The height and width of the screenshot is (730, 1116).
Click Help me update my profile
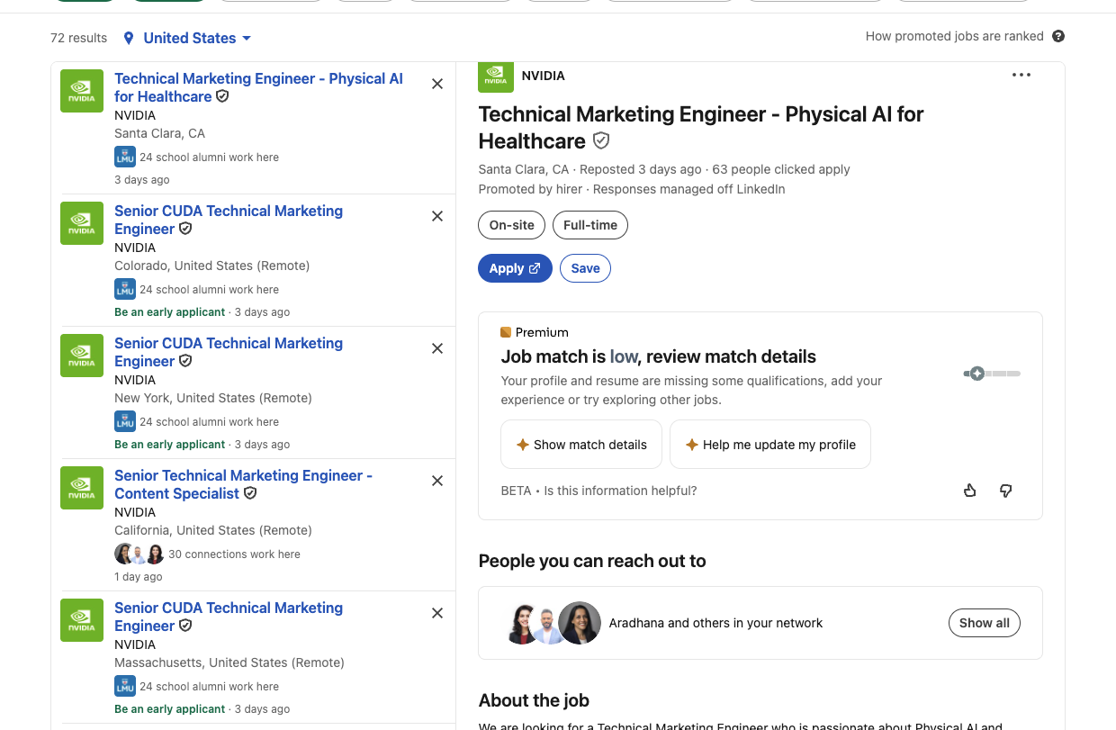pyautogui.click(x=770, y=445)
